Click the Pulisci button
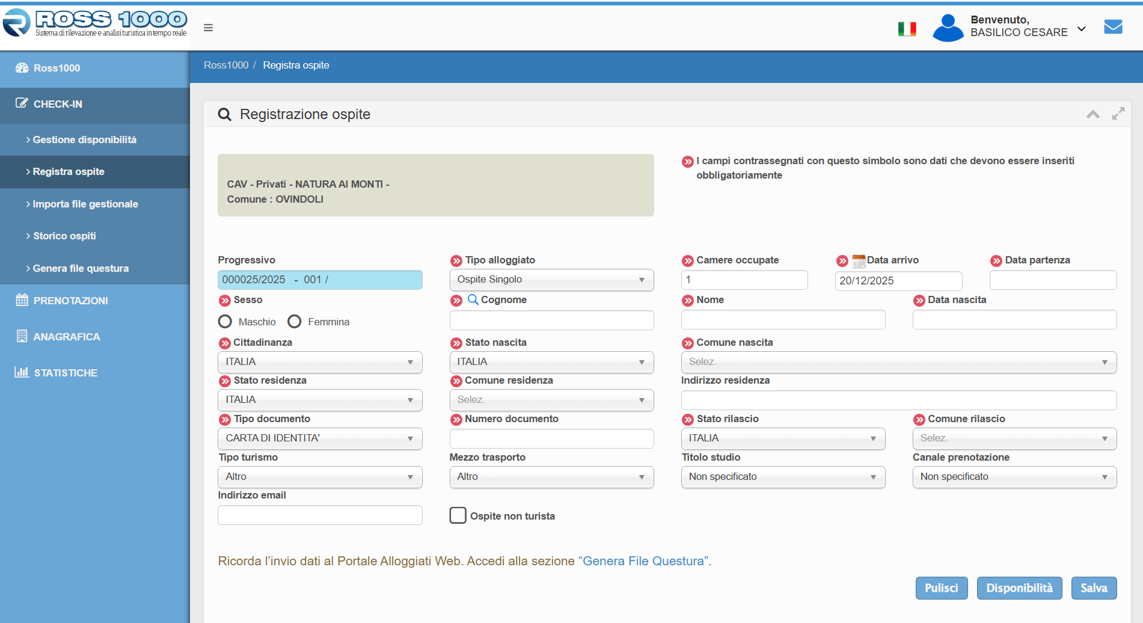 tap(941, 588)
